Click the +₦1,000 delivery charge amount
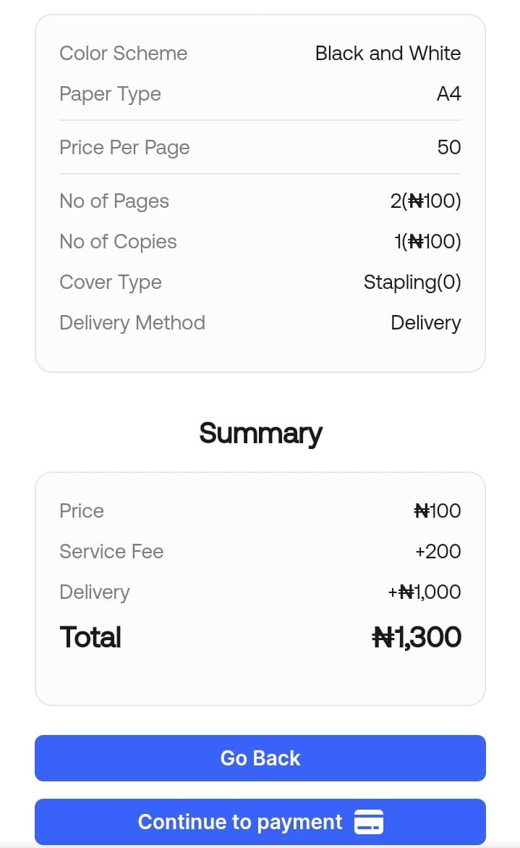 [424, 592]
